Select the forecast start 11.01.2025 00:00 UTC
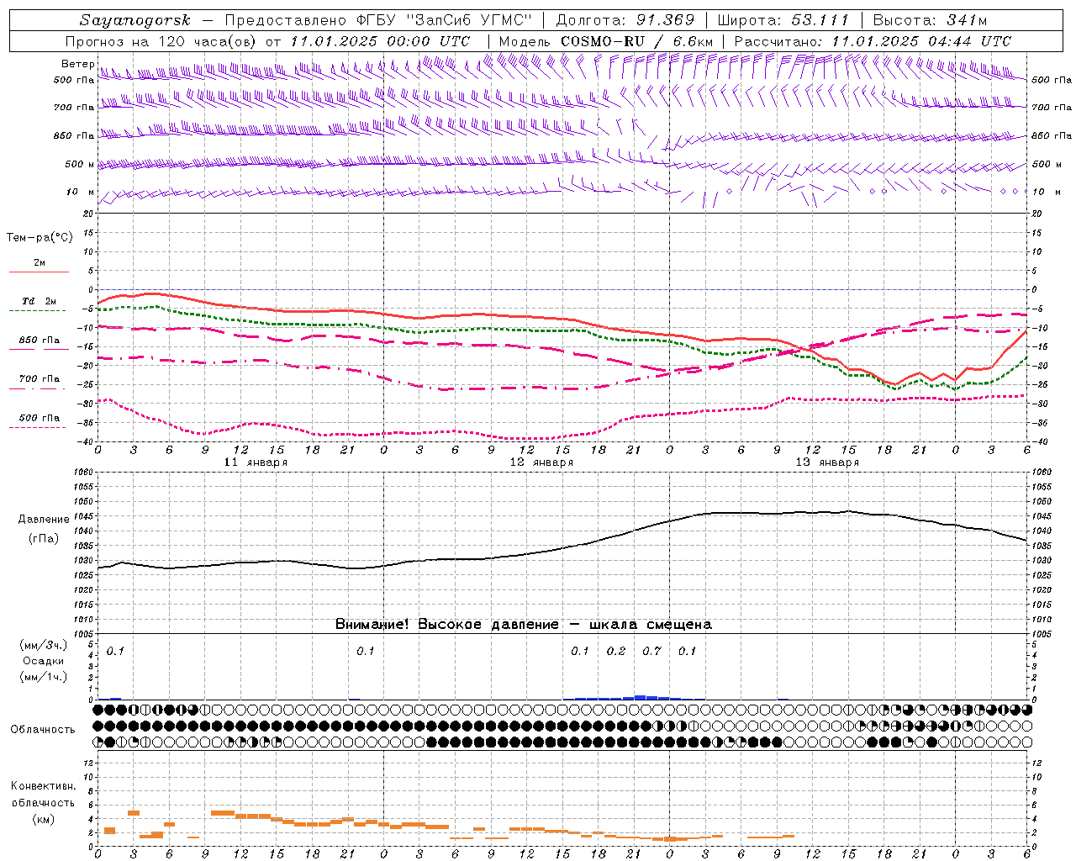Screen dimensions: 1076x861 tap(380, 41)
